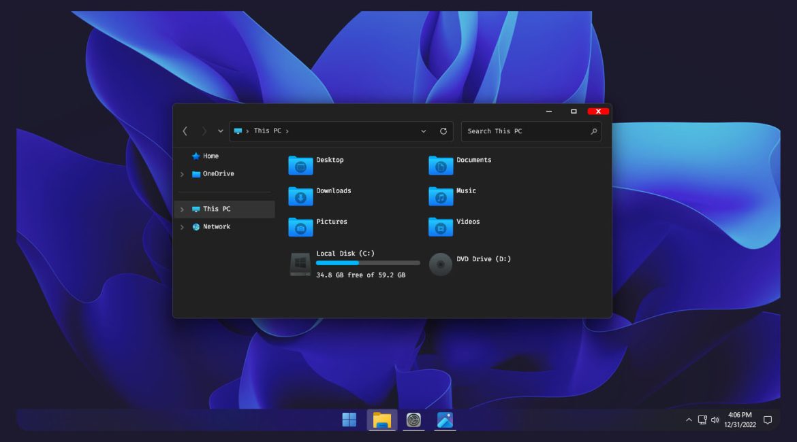Open the notification center icon
Screen dimensions: 797x442
(768, 420)
